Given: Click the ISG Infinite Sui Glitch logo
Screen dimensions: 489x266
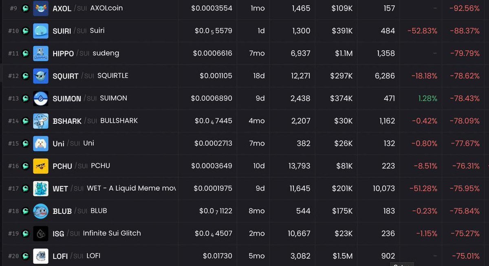Looking at the screenshot, I should click(x=41, y=233).
